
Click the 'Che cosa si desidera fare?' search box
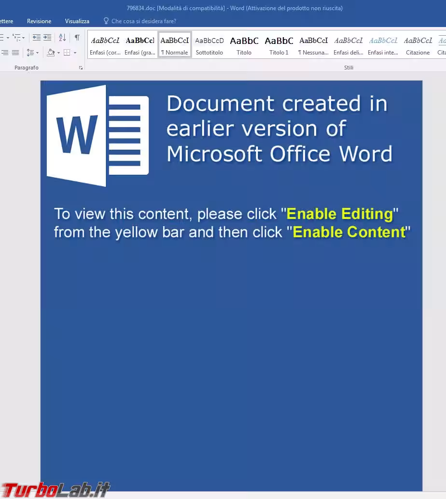(x=143, y=21)
